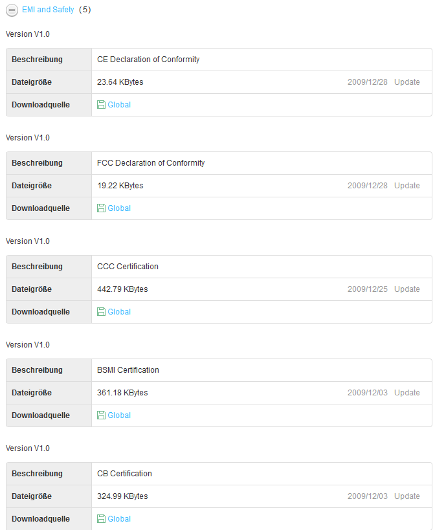This screenshot has height=530, width=435.
Task: Click the BSMI Certification description text
Action: (128, 370)
